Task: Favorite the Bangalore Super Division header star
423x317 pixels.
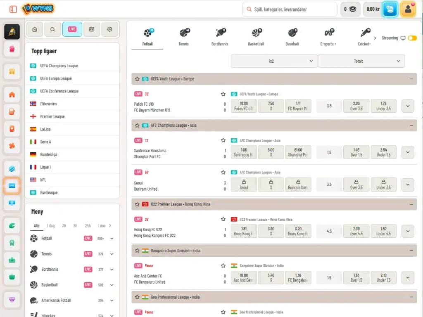Action: [137, 251]
